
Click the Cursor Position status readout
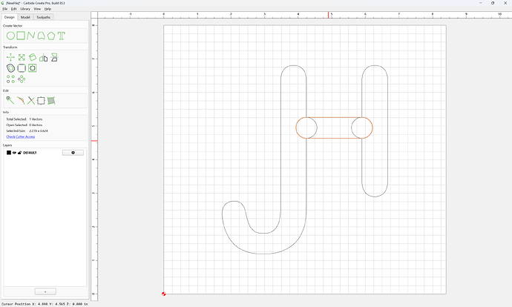tap(45, 304)
